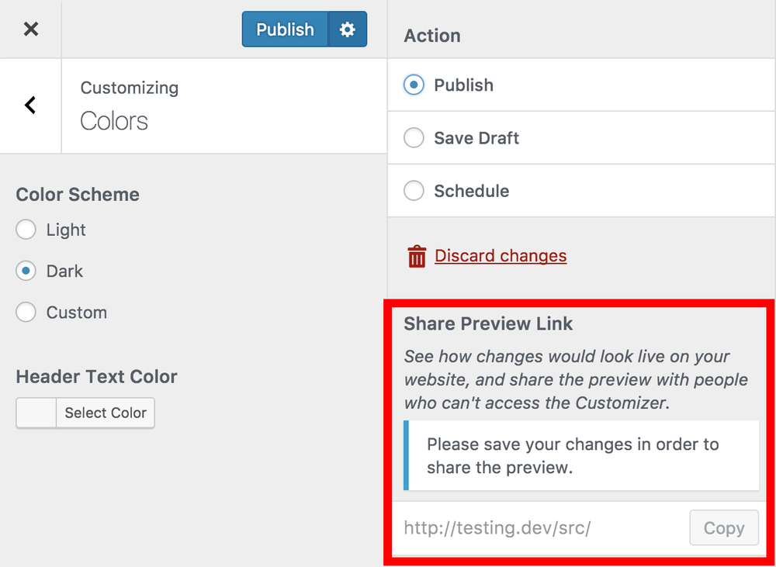Select the Custom color scheme option
Image resolution: width=776 pixels, height=567 pixels.
26,312
